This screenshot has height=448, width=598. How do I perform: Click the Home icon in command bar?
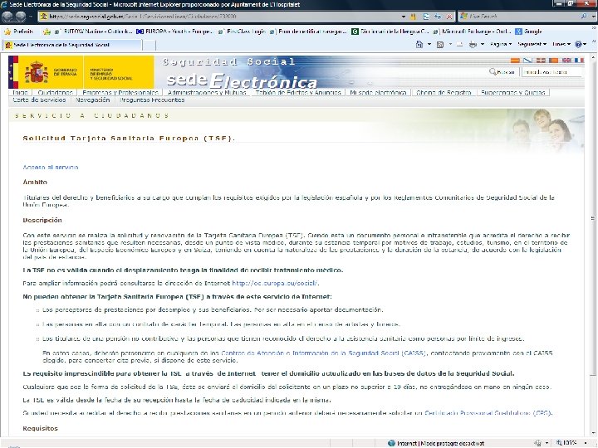419,44
